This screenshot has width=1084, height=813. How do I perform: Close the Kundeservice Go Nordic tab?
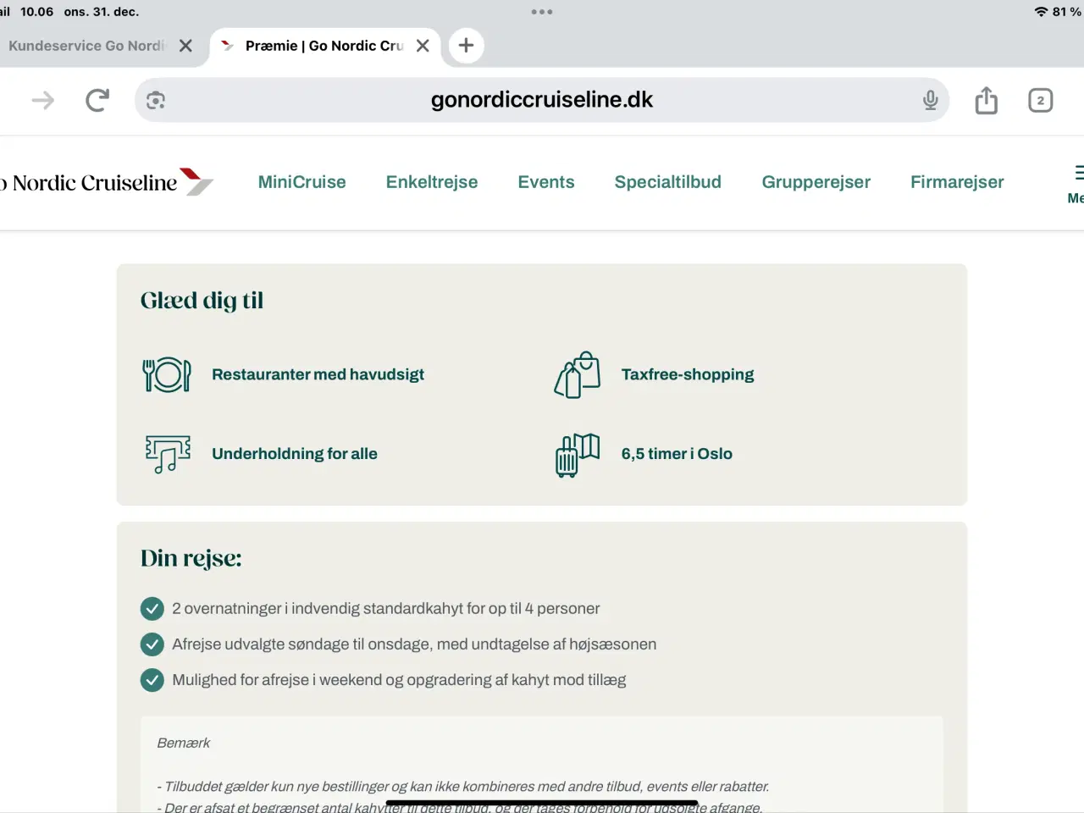point(185,46)
